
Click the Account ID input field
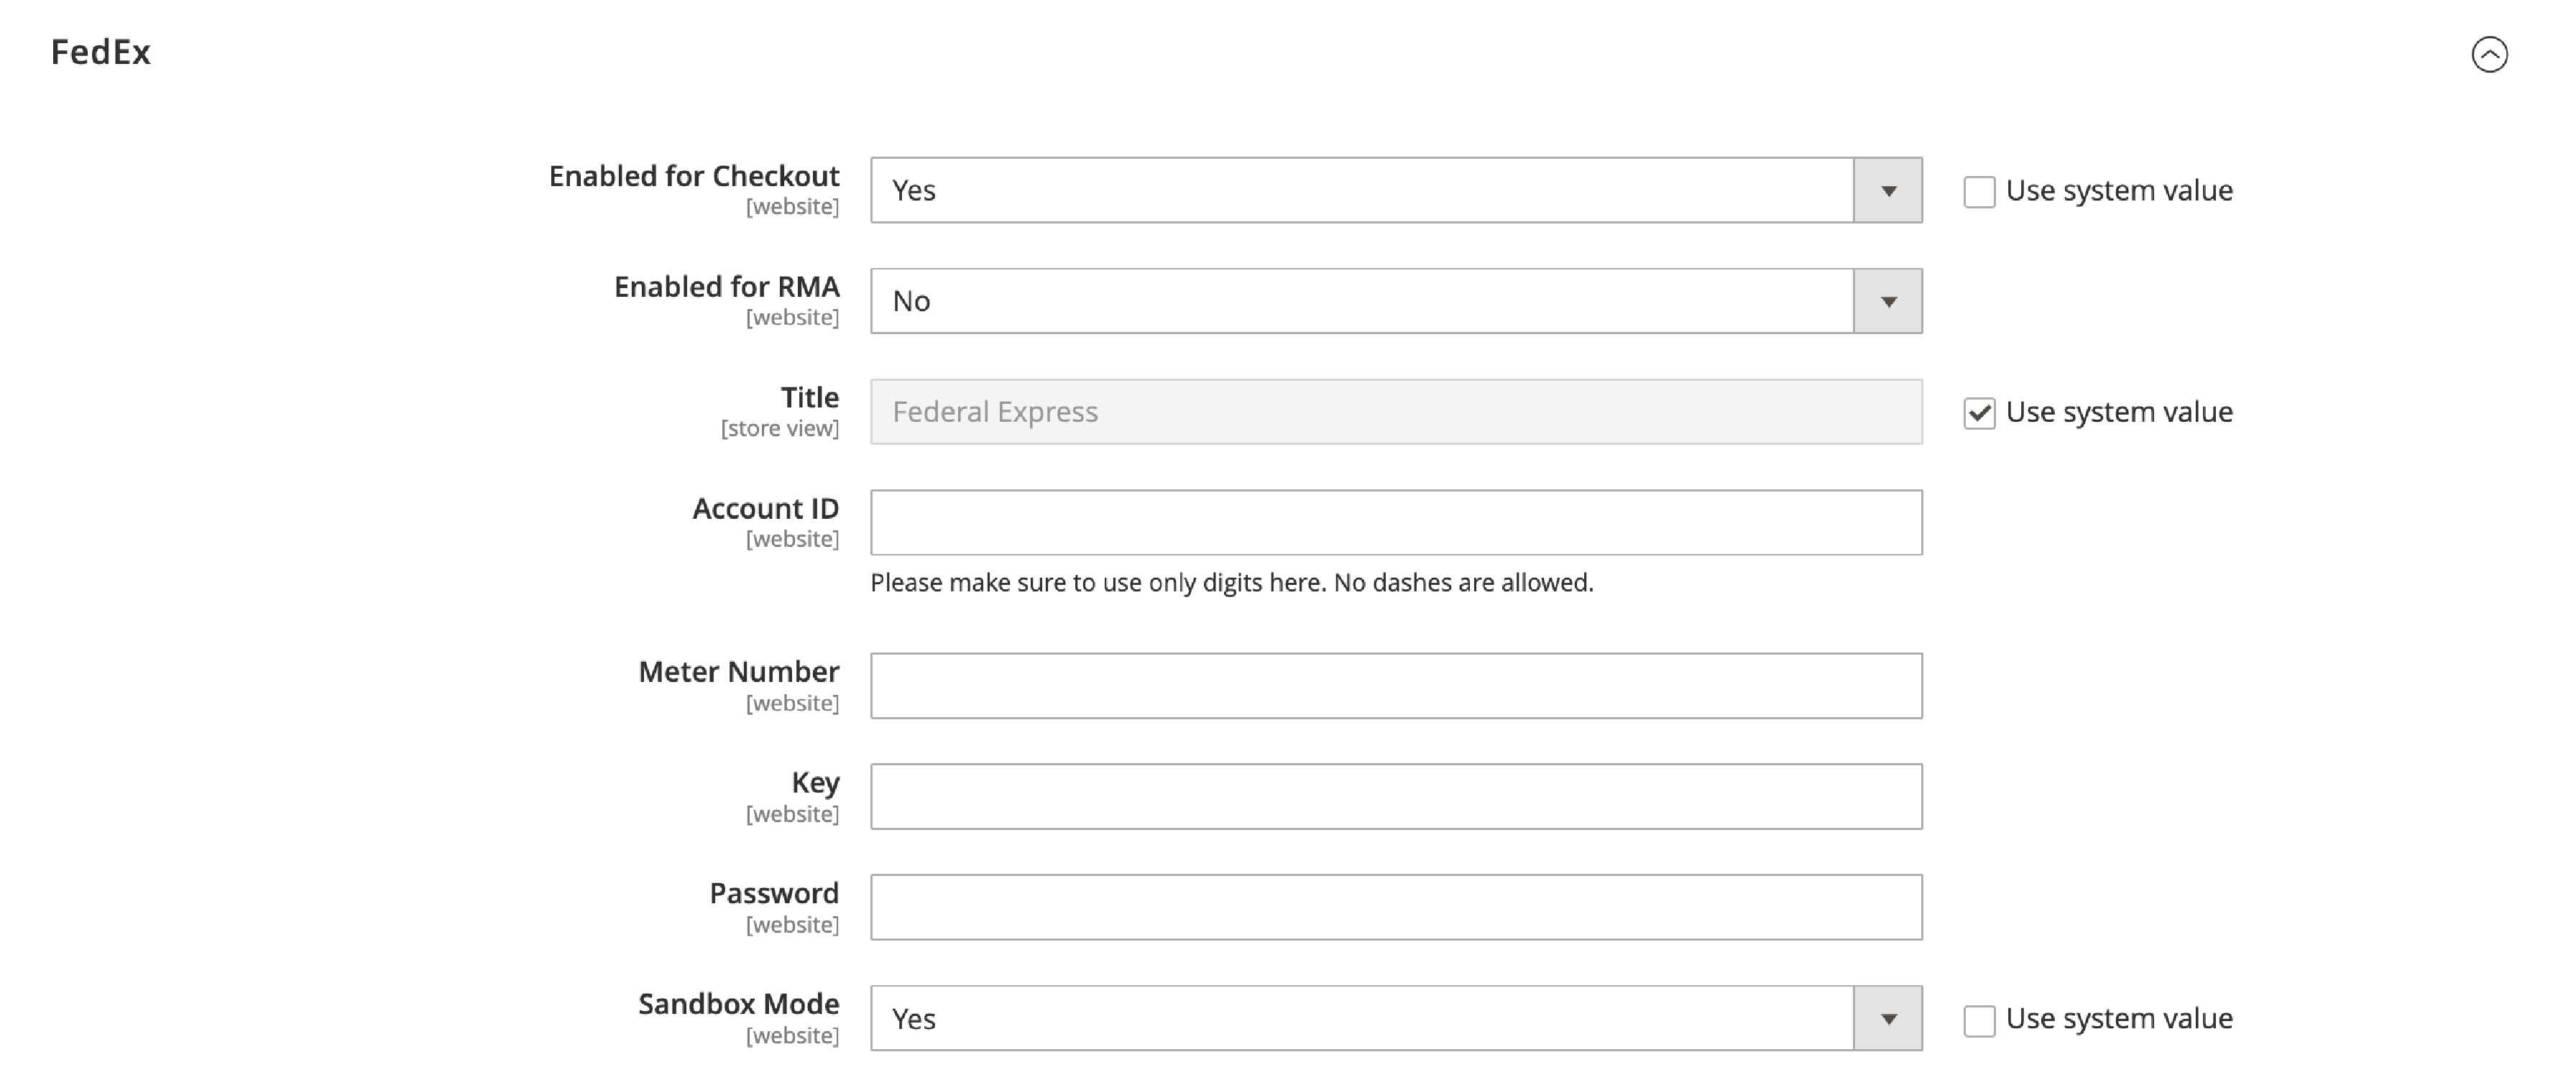tap(1396, 522)
